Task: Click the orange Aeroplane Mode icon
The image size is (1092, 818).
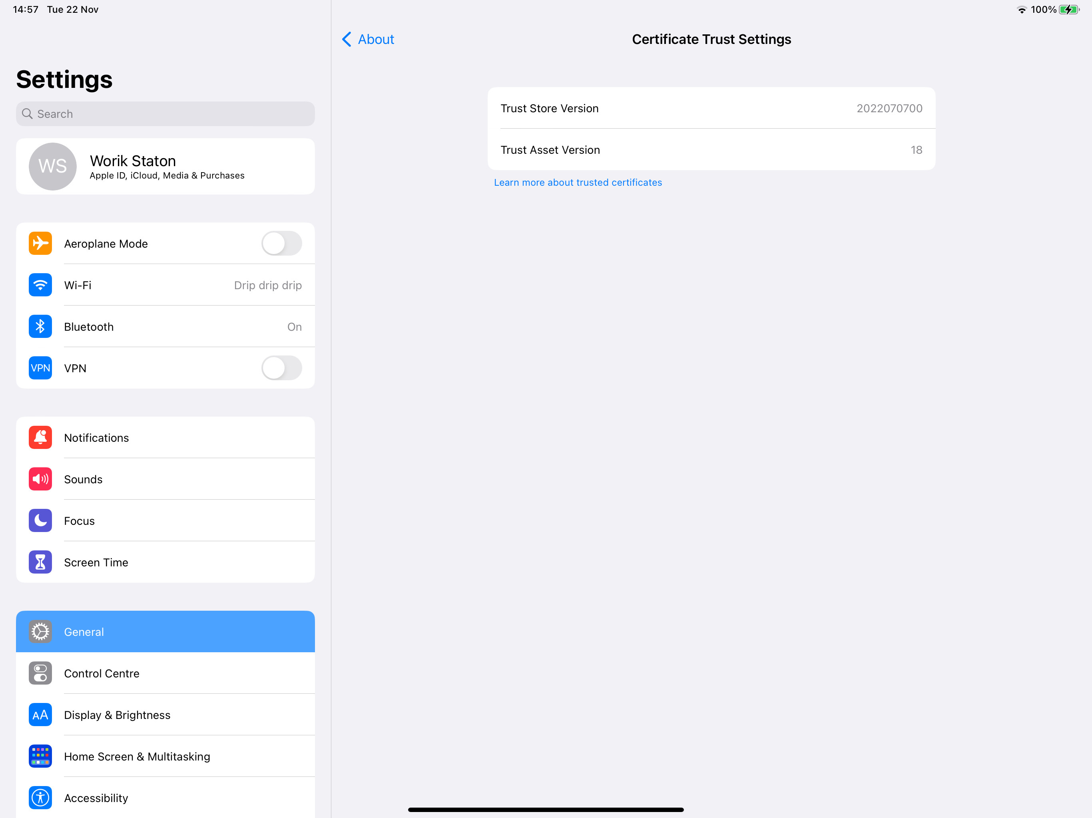Action: pos(40,244)
